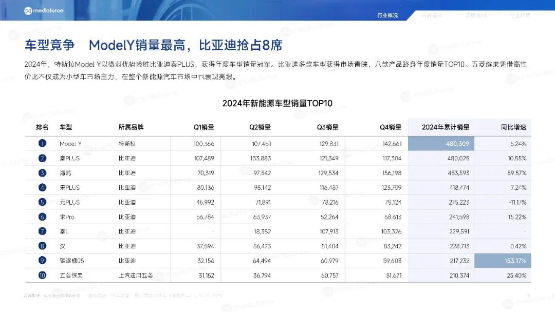The height and width of the screenshot is (312, 555).
Task: Click the rank 2 badge for 秦PLUS
Action: tap(42, 159)
